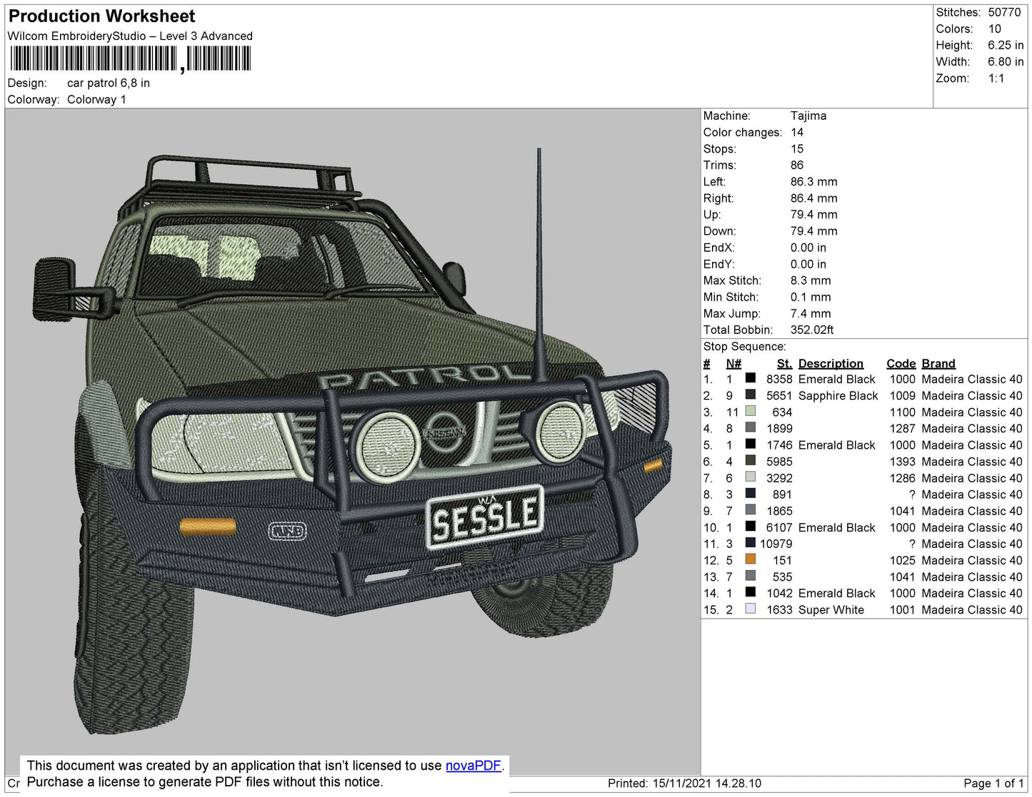This screenshot has height=797, width=1032.
Task: Click the Production Worksheet title
Action: pyautogui.click(x=101, y=16)
